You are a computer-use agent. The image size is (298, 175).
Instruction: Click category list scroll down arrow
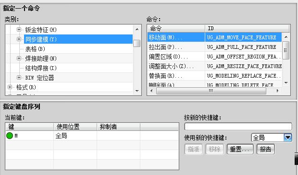tap(137, 91)
